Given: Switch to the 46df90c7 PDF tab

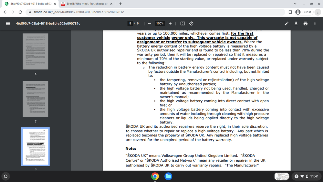Looking at the screenshot, I should coord(30,4).
